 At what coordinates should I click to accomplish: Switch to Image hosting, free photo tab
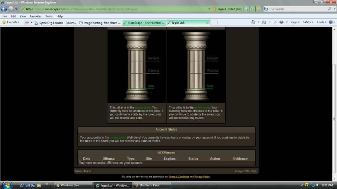[x=100, y=23]
